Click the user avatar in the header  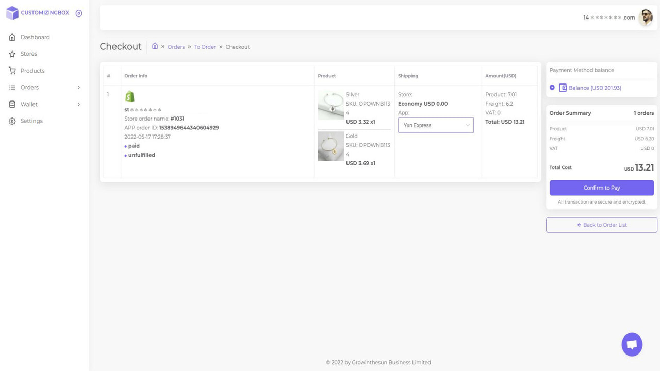[x=646, y=17]
